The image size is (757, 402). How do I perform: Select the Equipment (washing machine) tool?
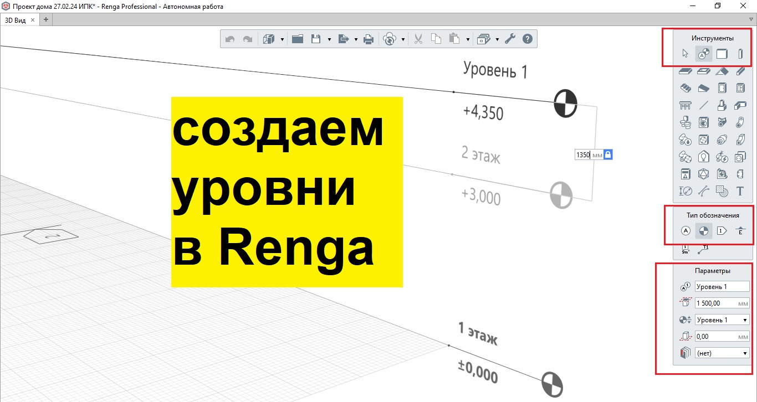pos(703,122)
